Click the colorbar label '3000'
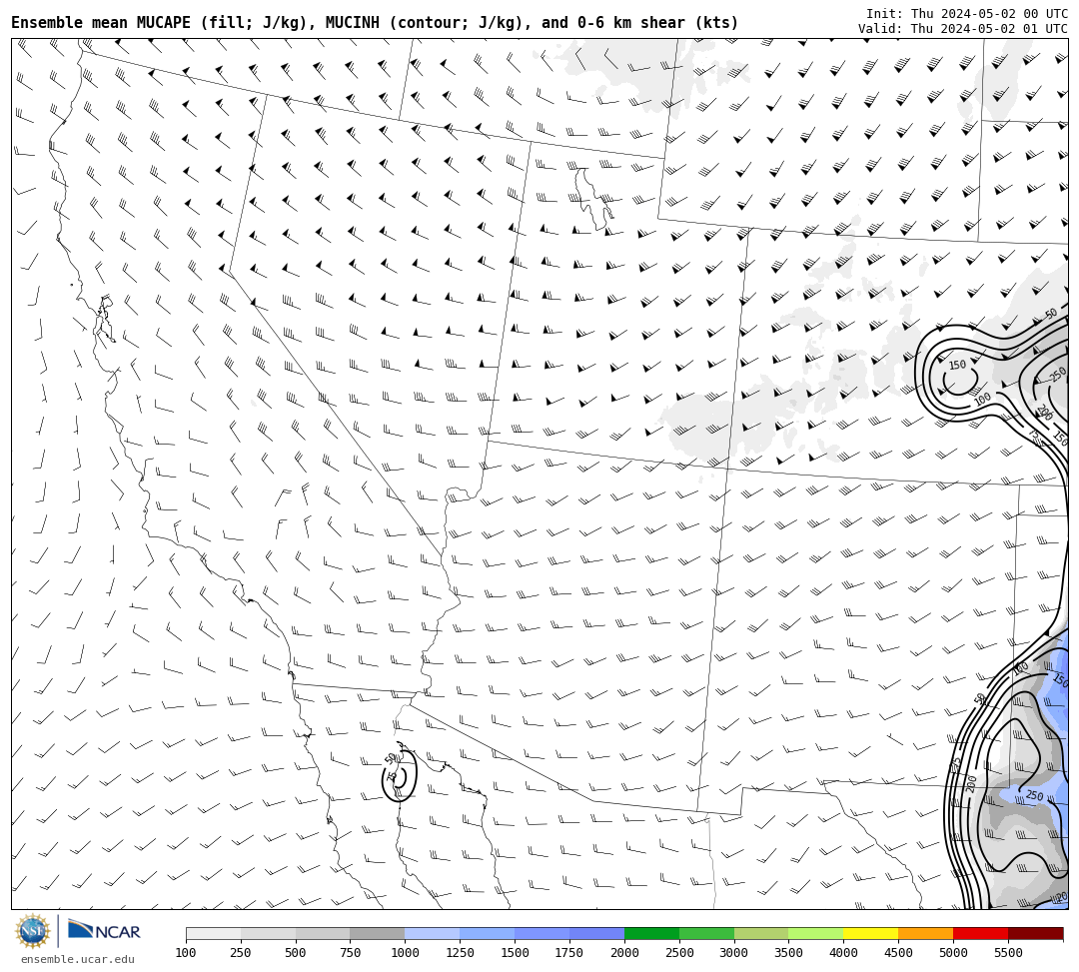 [734, 953]
